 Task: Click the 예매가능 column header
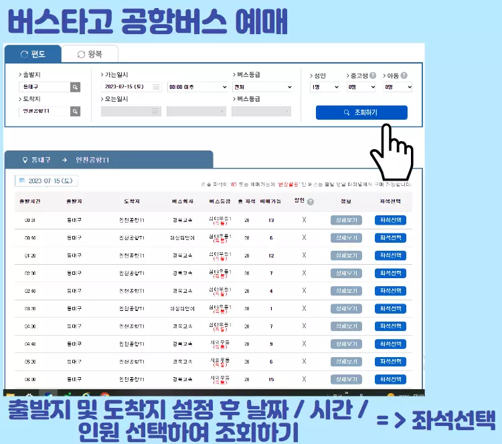[270, 201]
